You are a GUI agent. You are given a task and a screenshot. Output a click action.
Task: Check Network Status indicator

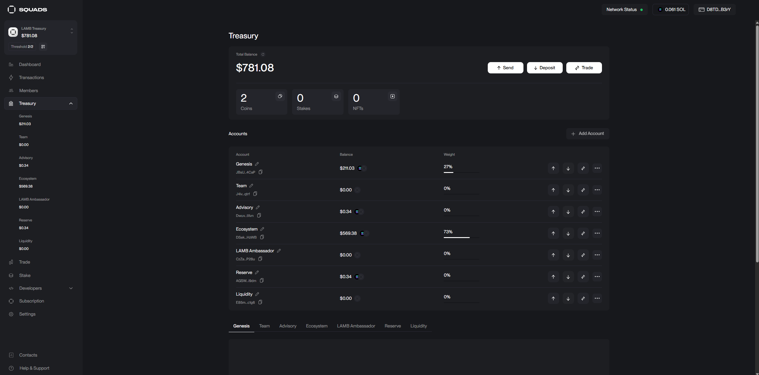point(624,10)
